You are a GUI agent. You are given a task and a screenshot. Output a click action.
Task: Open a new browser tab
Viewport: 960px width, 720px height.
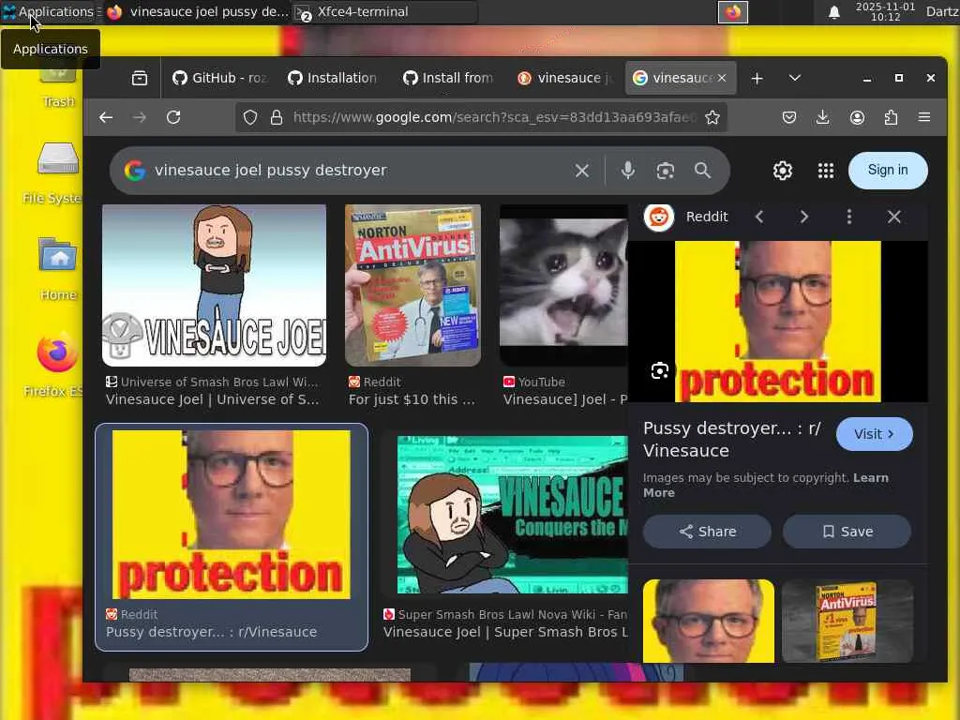(757, 79)
